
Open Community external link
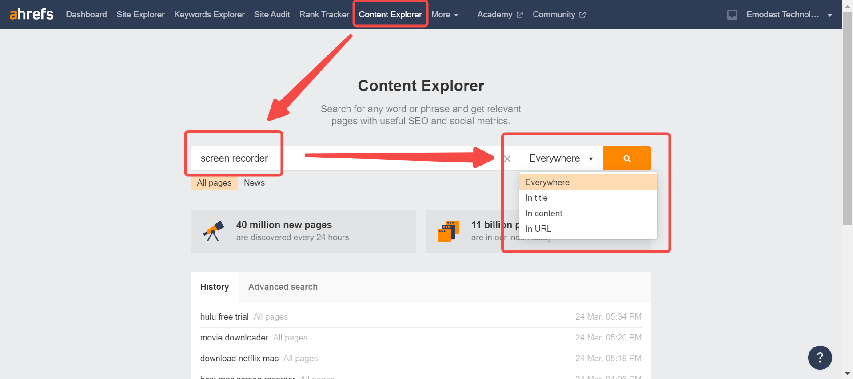[559, 15]
